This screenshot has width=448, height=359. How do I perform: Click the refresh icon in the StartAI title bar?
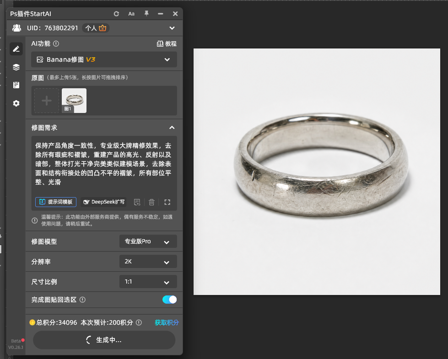(x=116, y=14)
